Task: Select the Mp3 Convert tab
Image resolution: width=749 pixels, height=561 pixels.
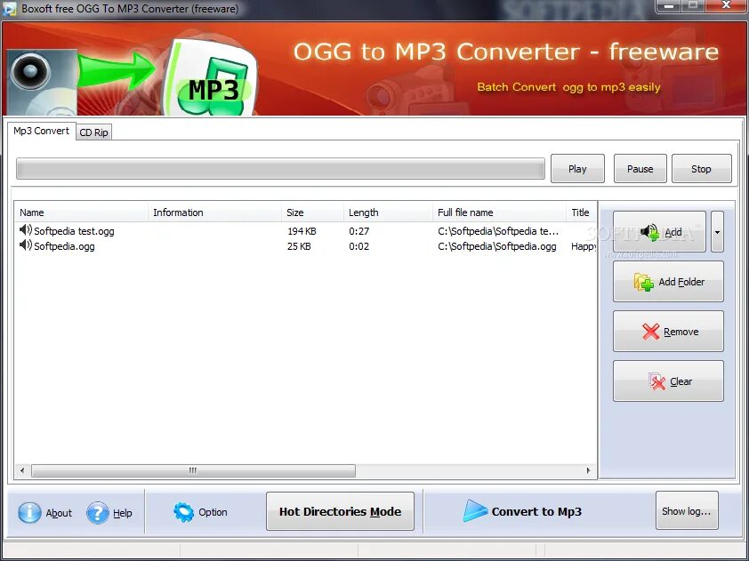Action: 41,131
